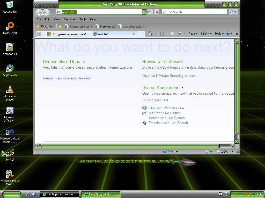Image resolution: width=265 pixels, height=198 pixels.
Task: Open recent pages dropdown next to Forward
Action: [x=52, y=12]
